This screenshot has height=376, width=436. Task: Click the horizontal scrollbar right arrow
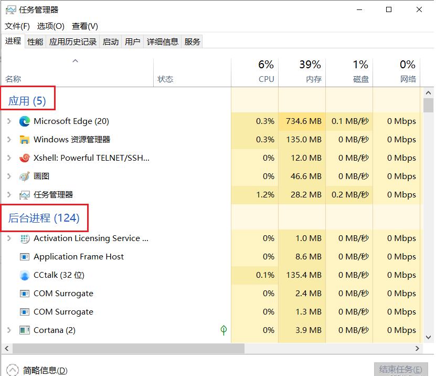coord(417,349)
